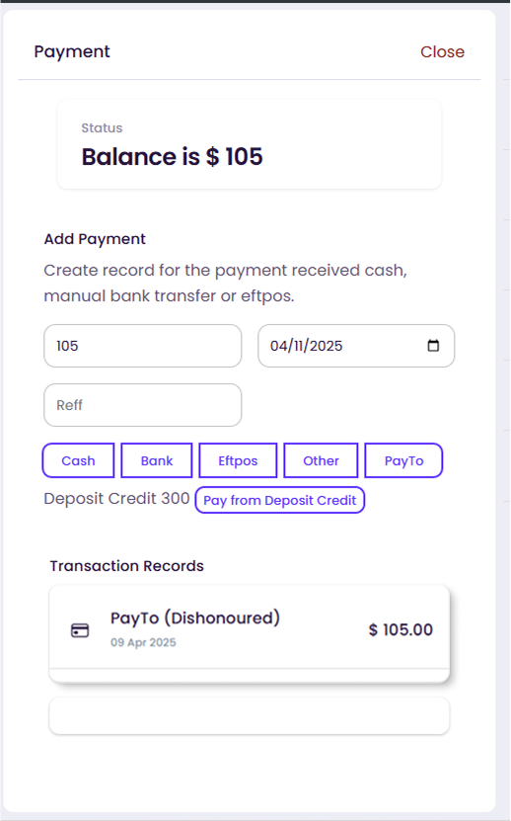The width and height of the screenshot is (511, 821).
Task: Click the date field showing 04/11/2025
Action: point(356,346)
